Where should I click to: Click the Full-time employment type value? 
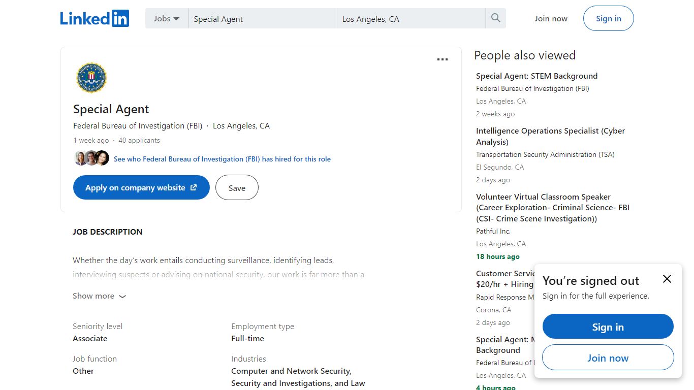(x=247, y=339)
